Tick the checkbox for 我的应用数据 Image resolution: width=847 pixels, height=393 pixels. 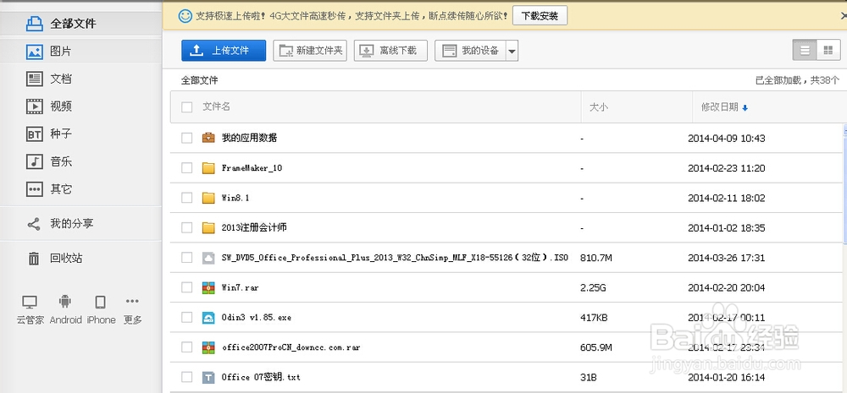pos(187,138)
